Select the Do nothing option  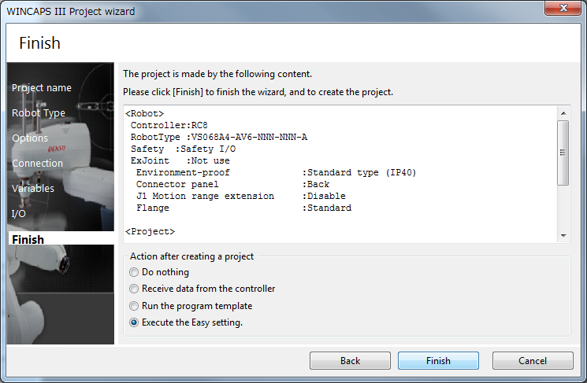[134, 272]
